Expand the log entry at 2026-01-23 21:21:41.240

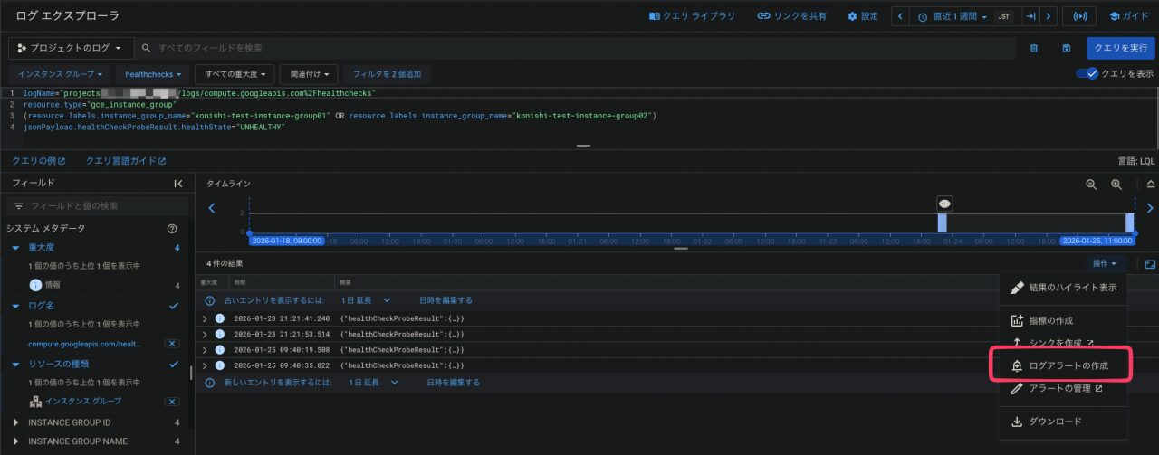click(x=205, y=318)
